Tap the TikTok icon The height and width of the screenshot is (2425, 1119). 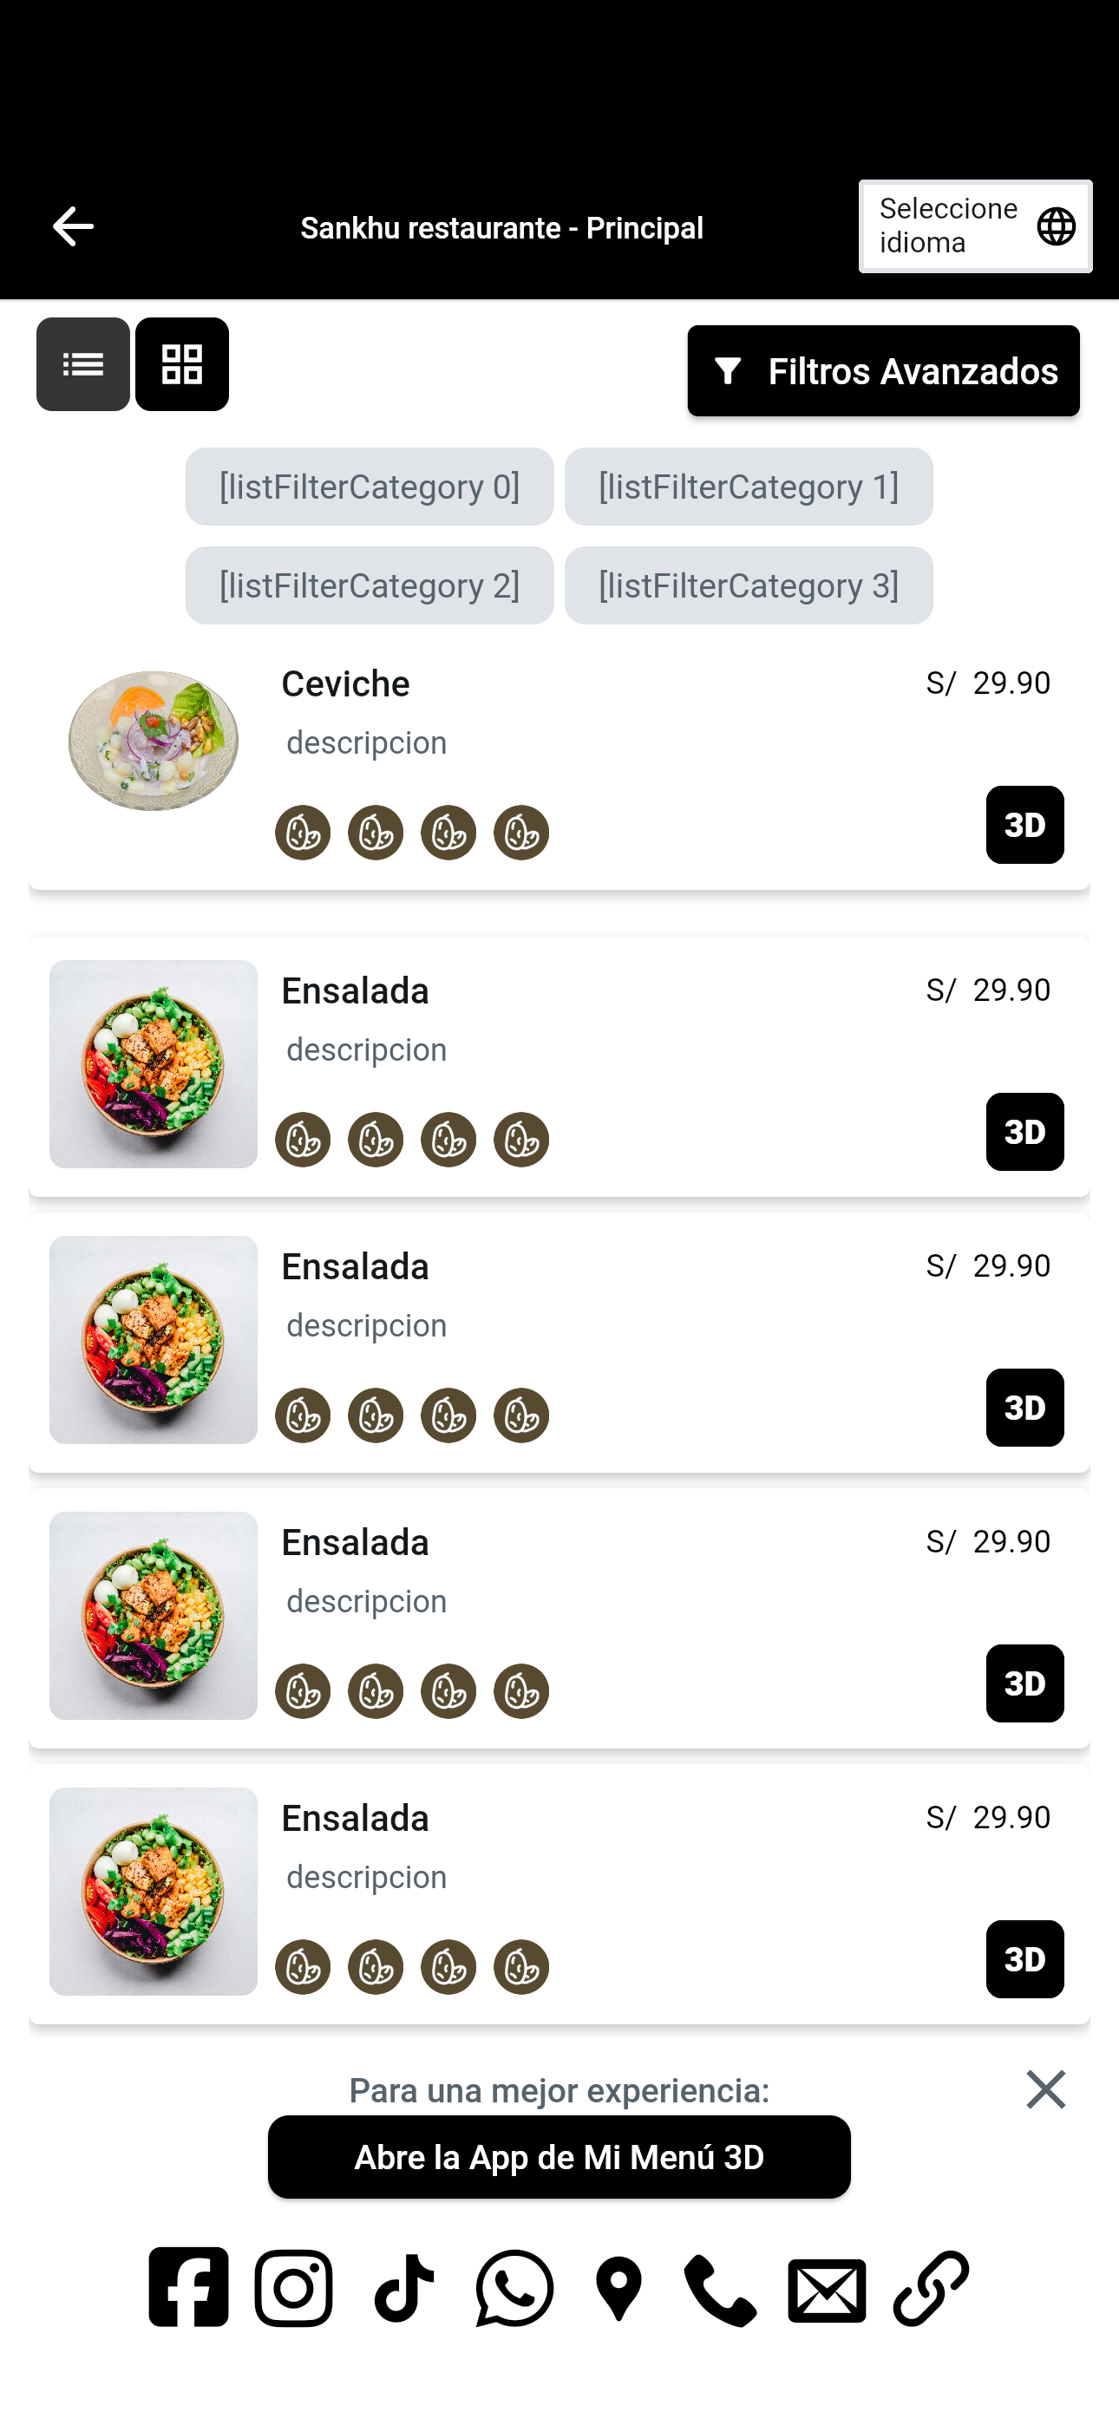coord(404,2289)
